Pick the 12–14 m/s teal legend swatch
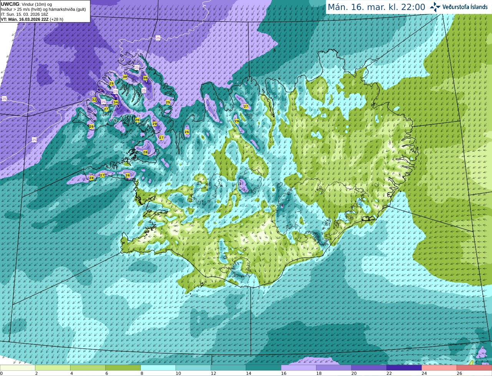Viewport: 492px width, 376px height. point(228,368)
